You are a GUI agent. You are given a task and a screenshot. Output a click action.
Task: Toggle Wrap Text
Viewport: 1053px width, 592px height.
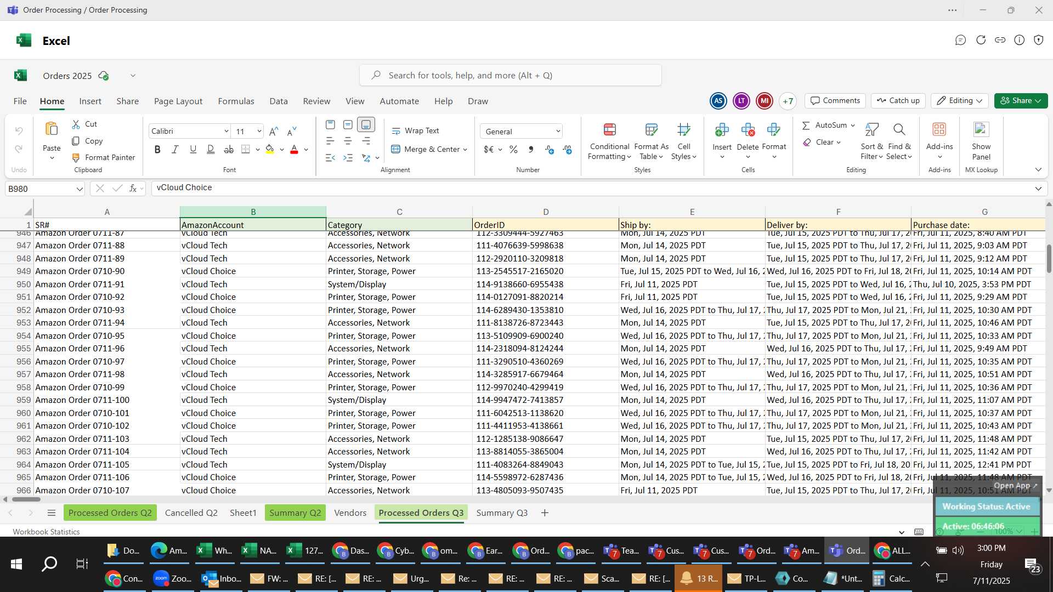tap(415, 130)
